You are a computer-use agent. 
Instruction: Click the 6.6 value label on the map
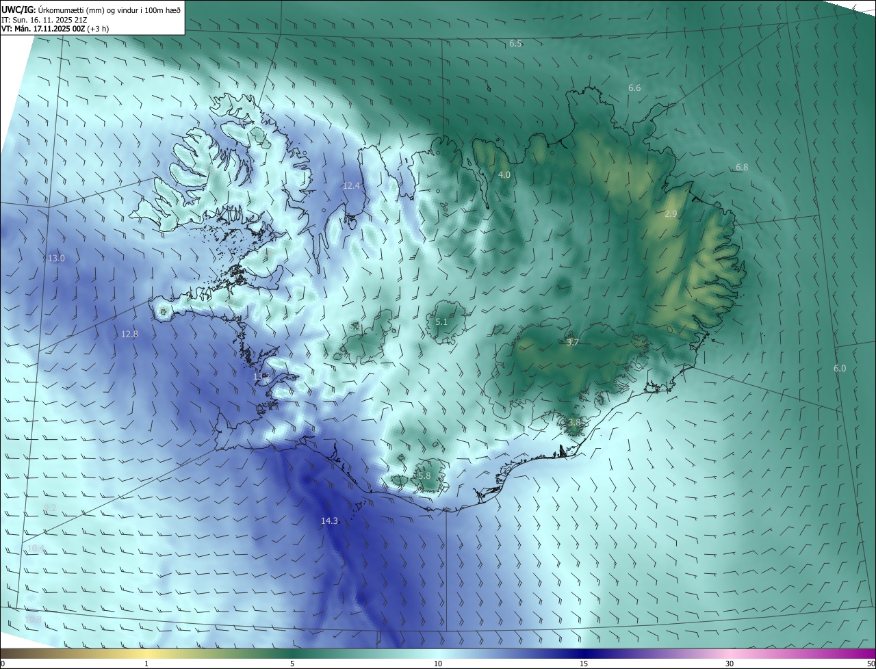click(634, 88)
